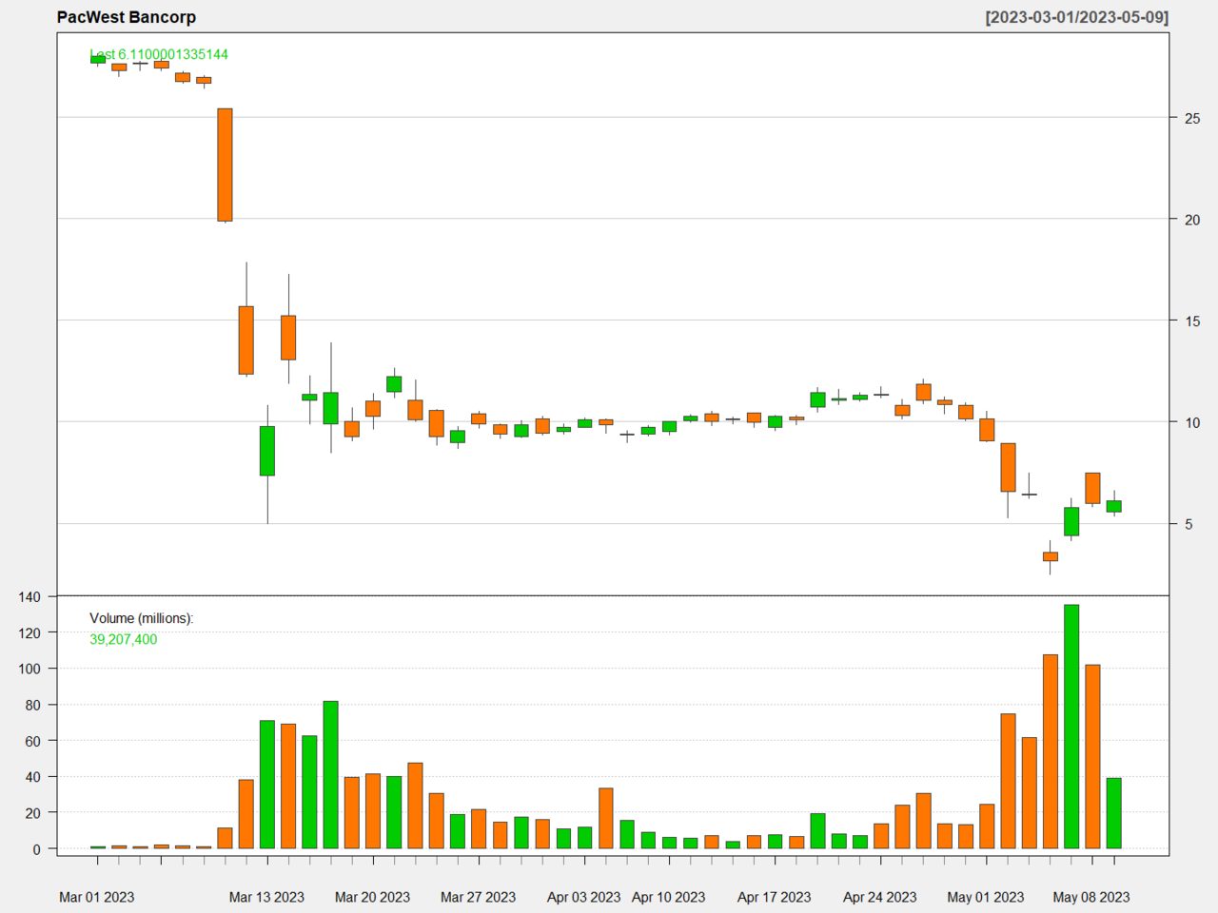Click the last green volume bar on the right
Viewport: 1218px width, 913px height.
[1113, 813]
